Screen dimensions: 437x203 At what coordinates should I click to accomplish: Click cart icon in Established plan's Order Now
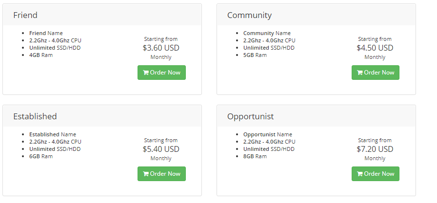[x=145, y=174]
